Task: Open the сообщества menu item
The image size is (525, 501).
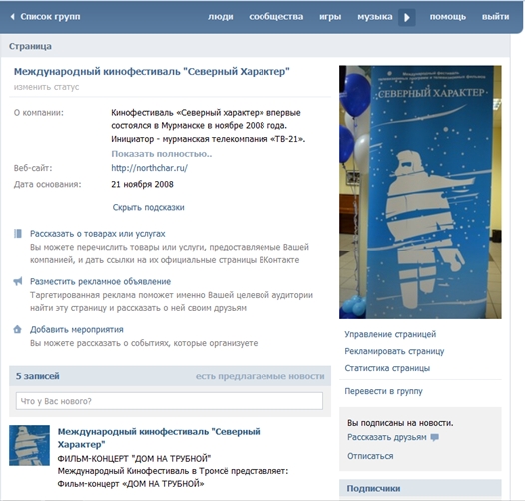Action: (x=275, y=16)
